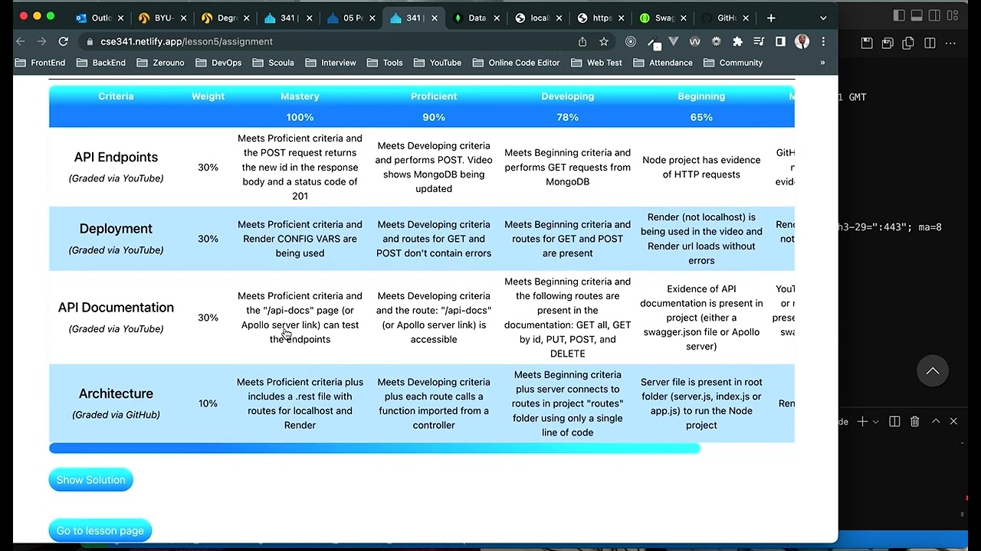Click the gear extension icon in toolbar
Viewport: 981px width, 551px height.
click(x=716, y=41)
